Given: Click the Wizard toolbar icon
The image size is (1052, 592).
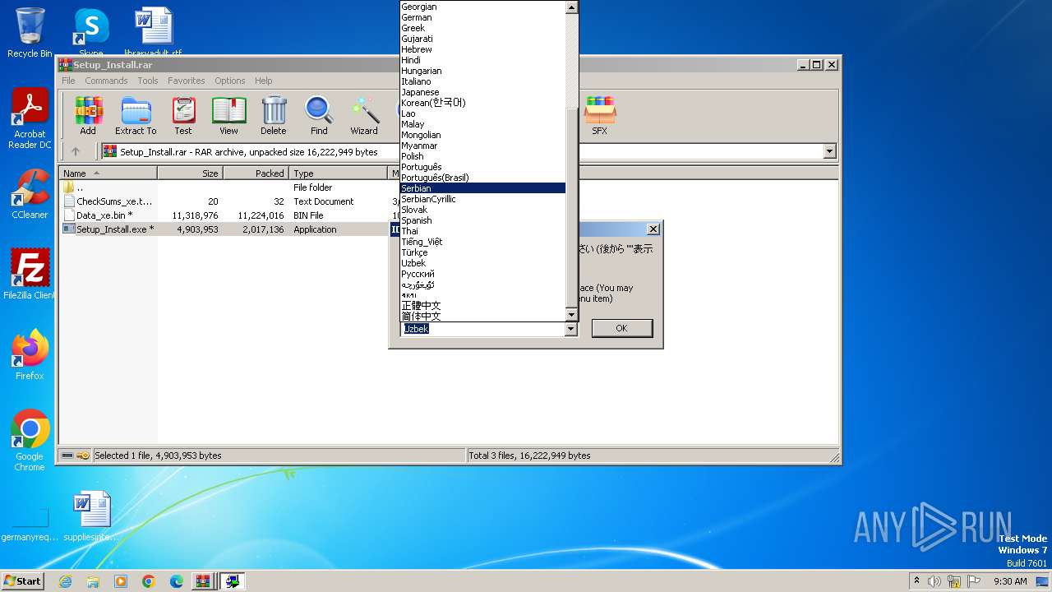Looking at the screenshot, I should click(x=364, y=116).
